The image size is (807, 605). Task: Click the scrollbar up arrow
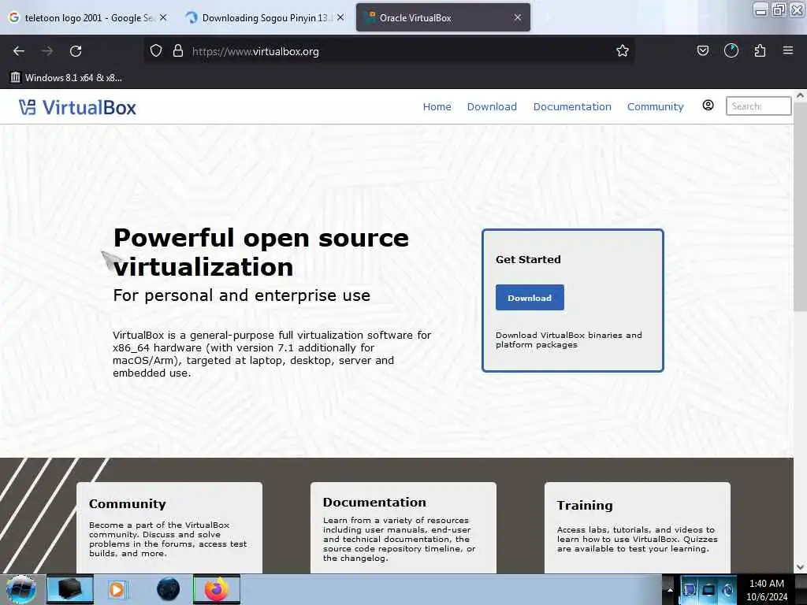800,95
